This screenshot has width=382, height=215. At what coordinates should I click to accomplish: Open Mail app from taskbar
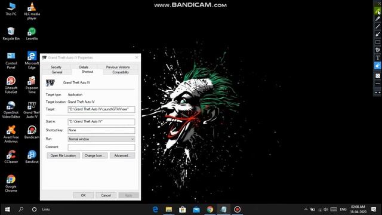click(x=196, y=210)
